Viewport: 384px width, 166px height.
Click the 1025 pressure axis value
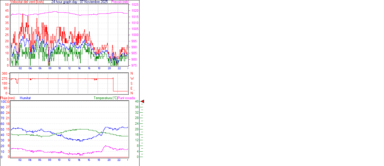tap(135, 5)
